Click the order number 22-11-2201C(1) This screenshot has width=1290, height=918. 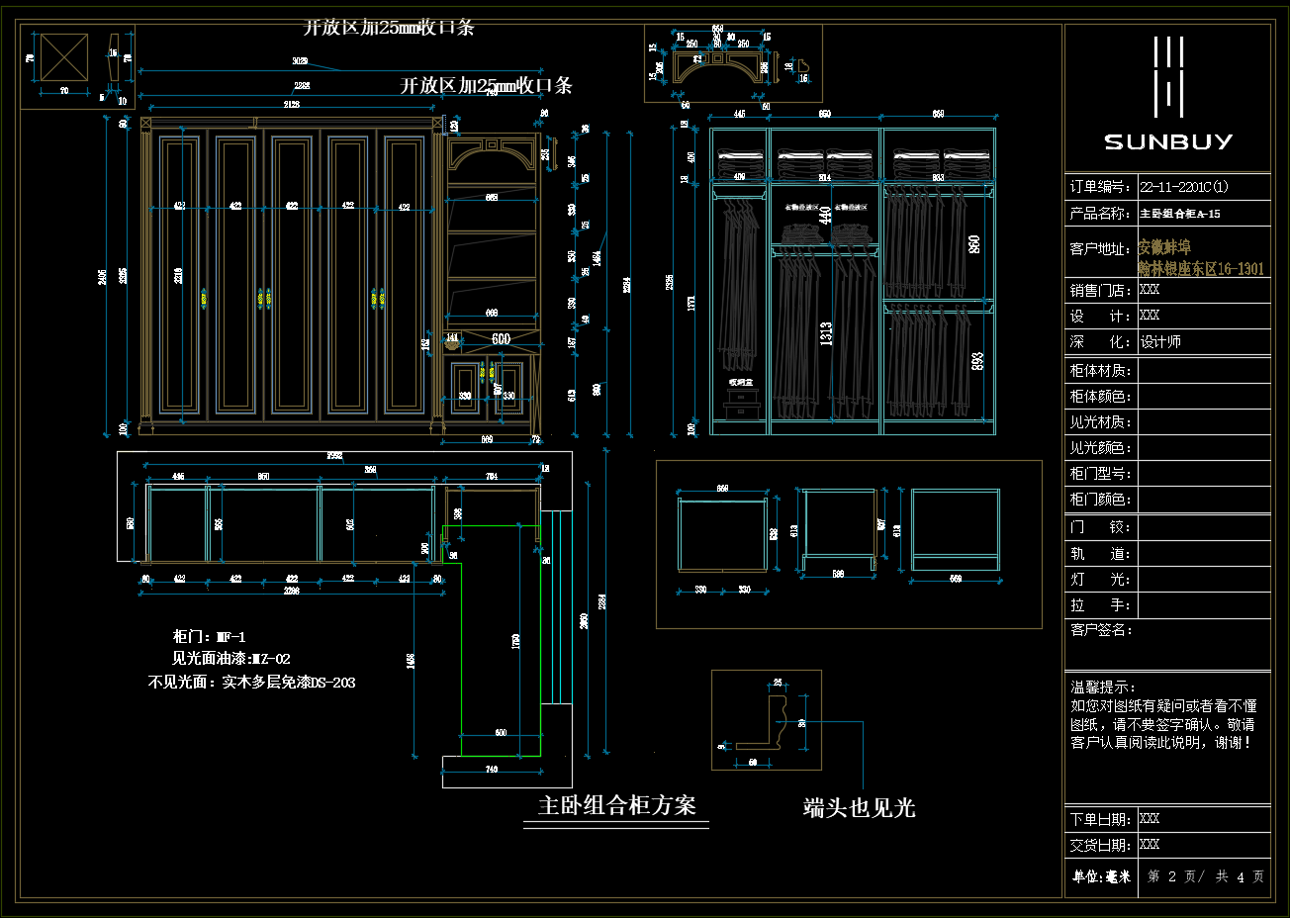coord(1183,187)
